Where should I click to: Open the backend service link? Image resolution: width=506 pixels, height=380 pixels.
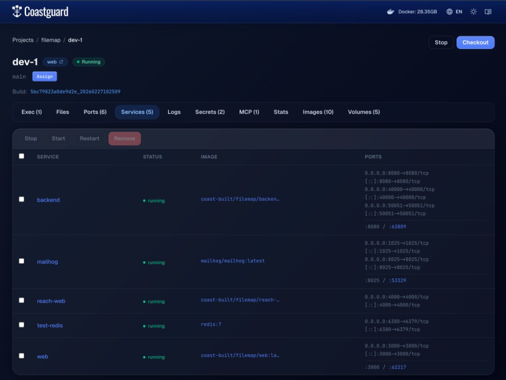coord(48,200)
